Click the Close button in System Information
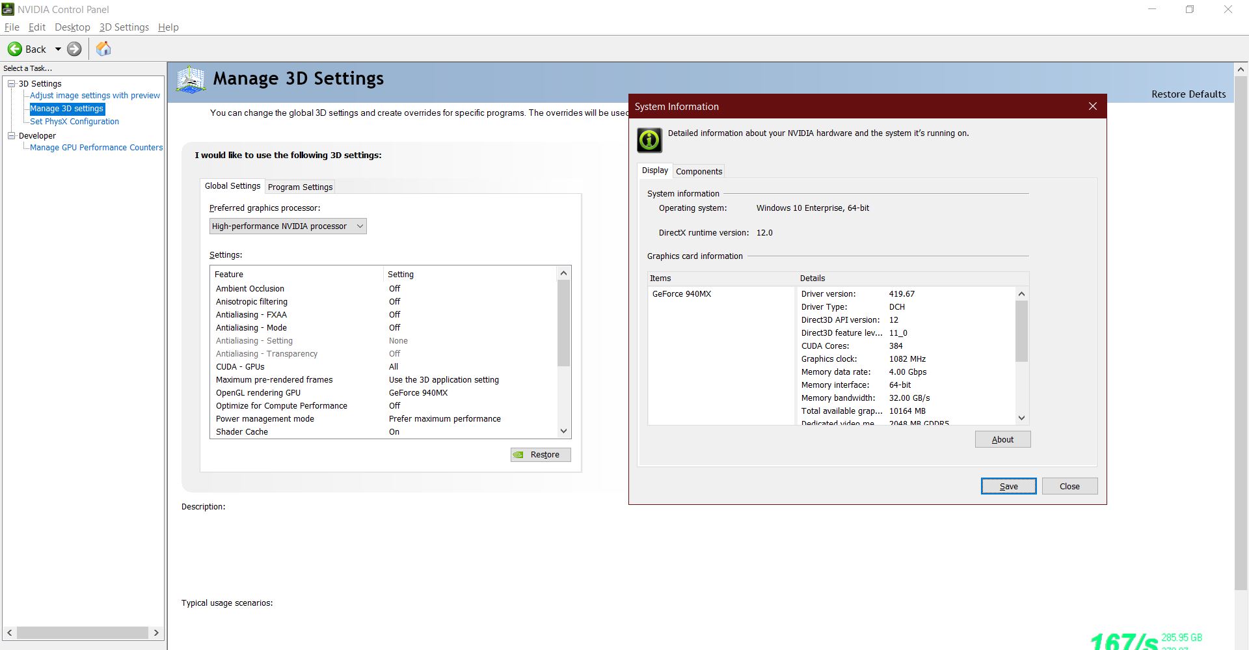The height and width of the screenshot is (650, 1249). click(1069, 487)
